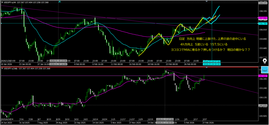Click the cyan cross marker atop H4 chart
The height and width of the screenshot is (125, 269).
(60, 1)
